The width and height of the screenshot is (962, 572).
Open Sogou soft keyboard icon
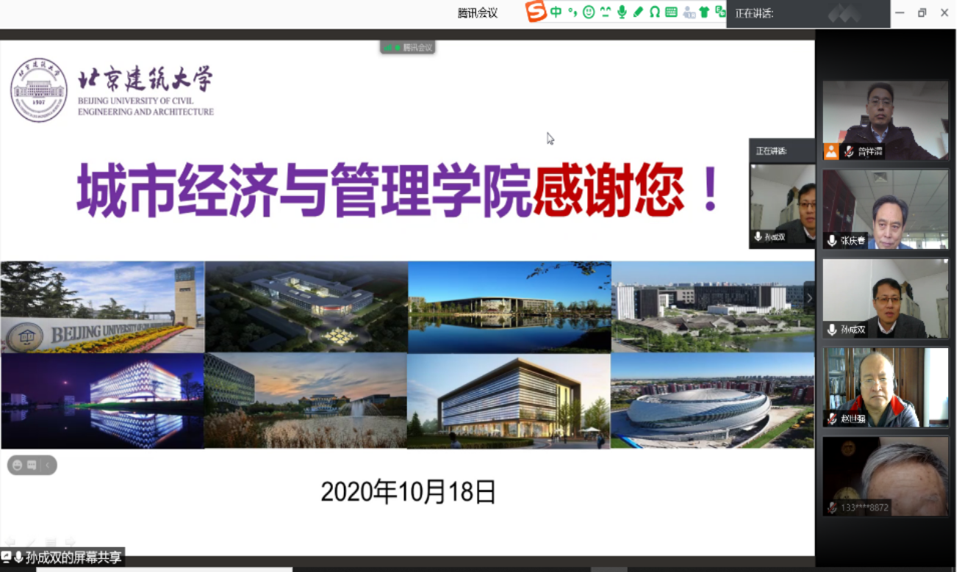[671, 12]
